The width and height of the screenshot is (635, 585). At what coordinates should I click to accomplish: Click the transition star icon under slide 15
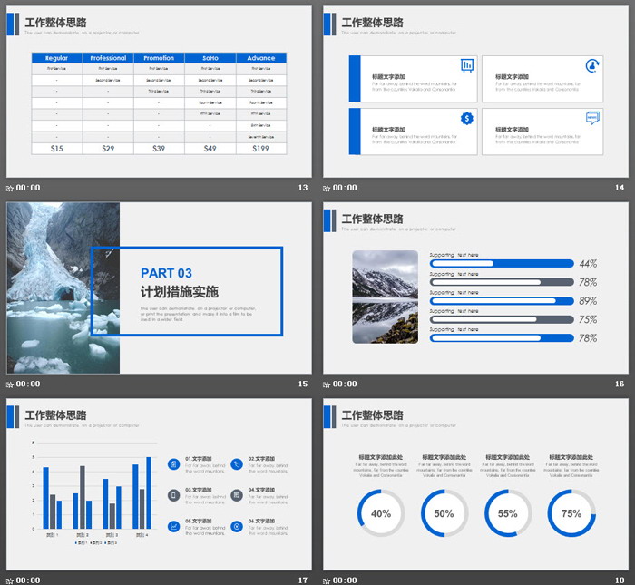point(10,385)
